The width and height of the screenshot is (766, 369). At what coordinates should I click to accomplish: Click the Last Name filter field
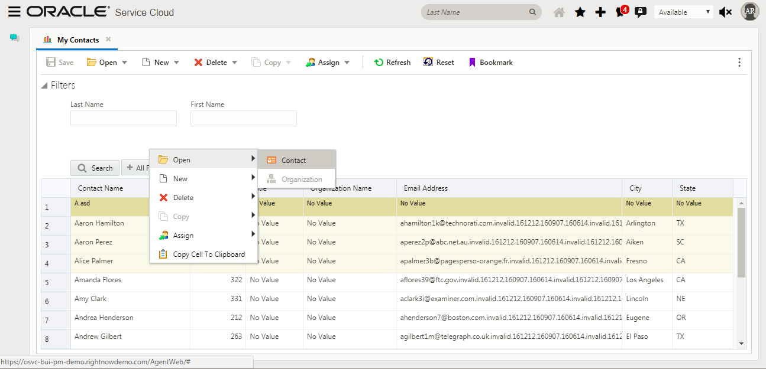click(123, 119)
